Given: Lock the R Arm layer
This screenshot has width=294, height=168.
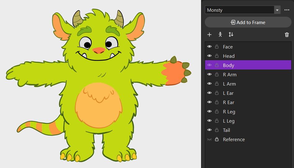Looking at the screenshot, I should pyautogui.click(x=217, y=74).
